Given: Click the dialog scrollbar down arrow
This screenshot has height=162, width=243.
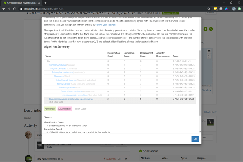Looking at the screenshot, I should pos(200,132).
